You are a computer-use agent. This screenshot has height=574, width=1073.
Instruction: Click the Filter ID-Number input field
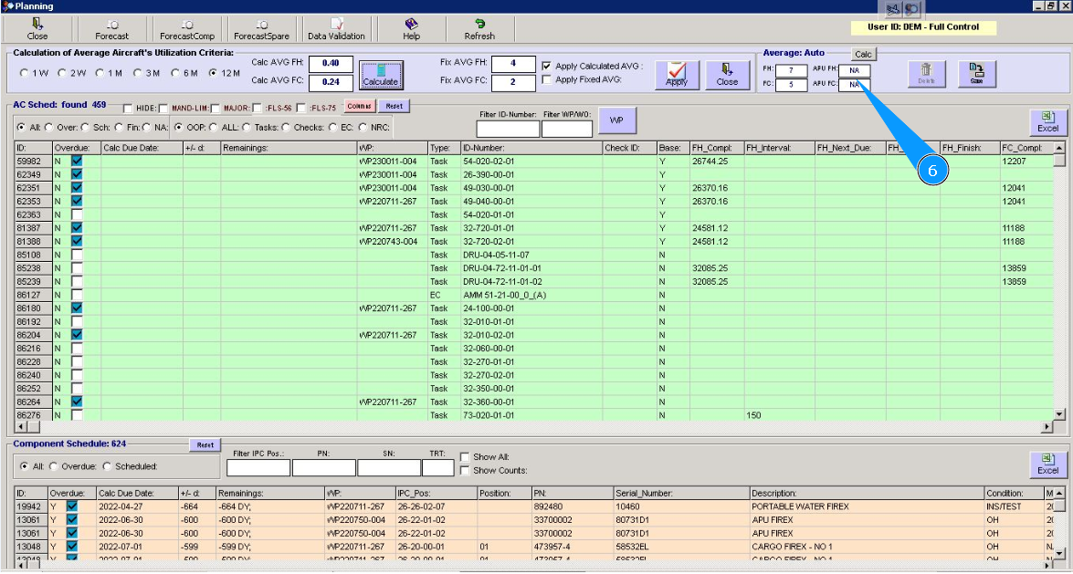point(508,129)
